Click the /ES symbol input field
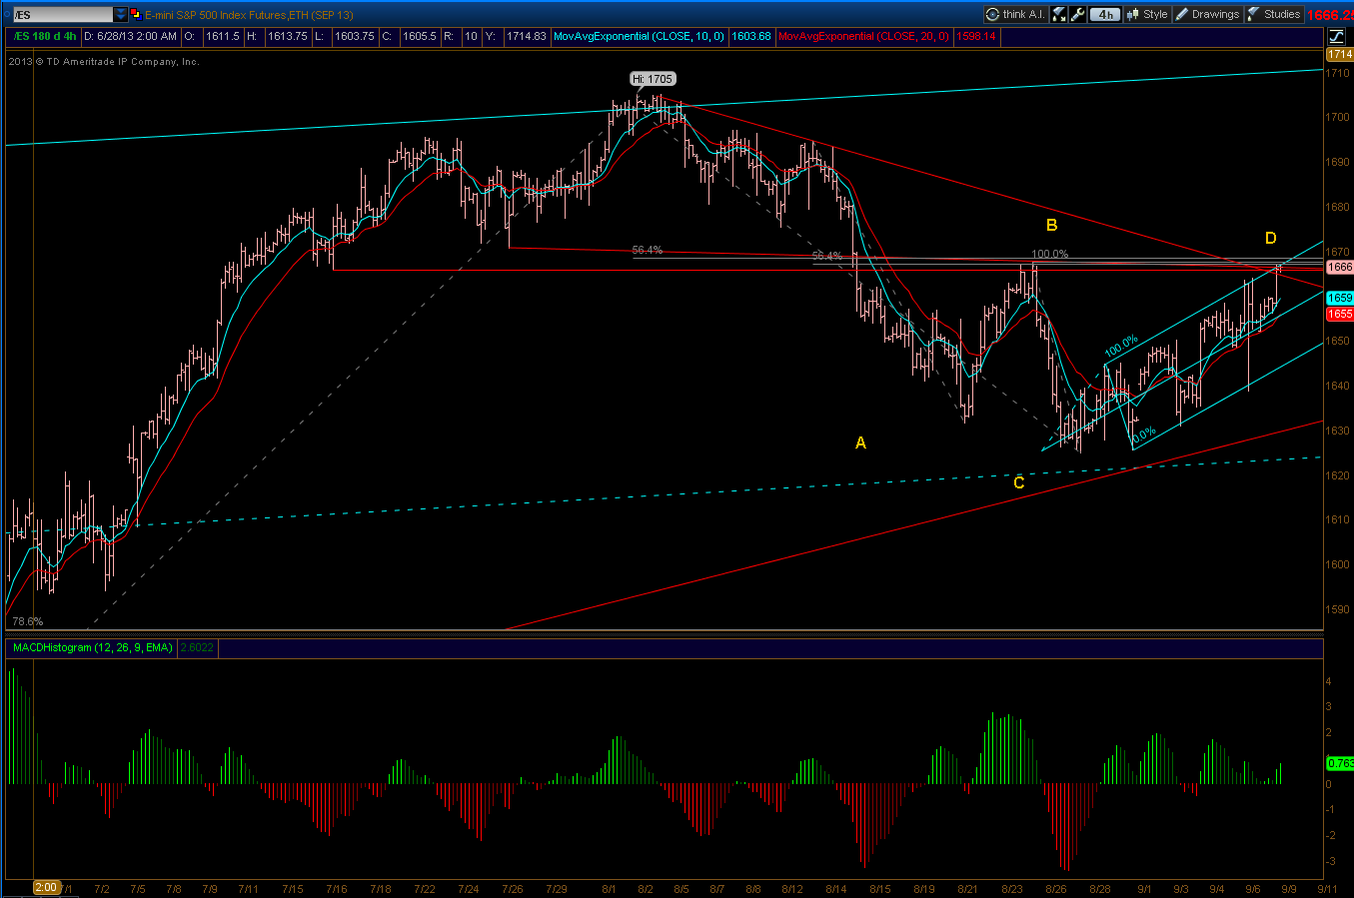Image resolution: width=1354 pixels, height=898 pixels. (x=62, y=15)
